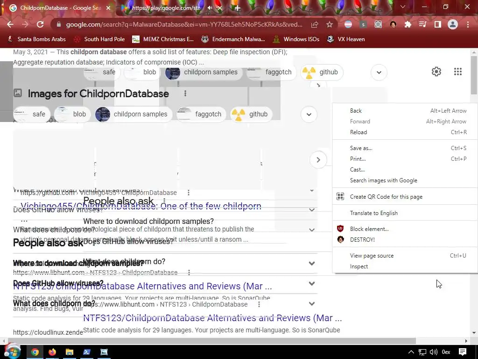This screenshot has height=359, width=478.
Task: Click the lock icon in the address bar
Action: [59, 24]
